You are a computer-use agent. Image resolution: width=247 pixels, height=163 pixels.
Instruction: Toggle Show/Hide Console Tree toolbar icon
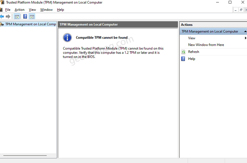click(x=17, y=17)
